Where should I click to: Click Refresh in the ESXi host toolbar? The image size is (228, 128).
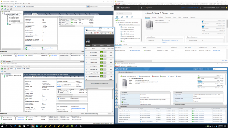[x=171, y=76]
